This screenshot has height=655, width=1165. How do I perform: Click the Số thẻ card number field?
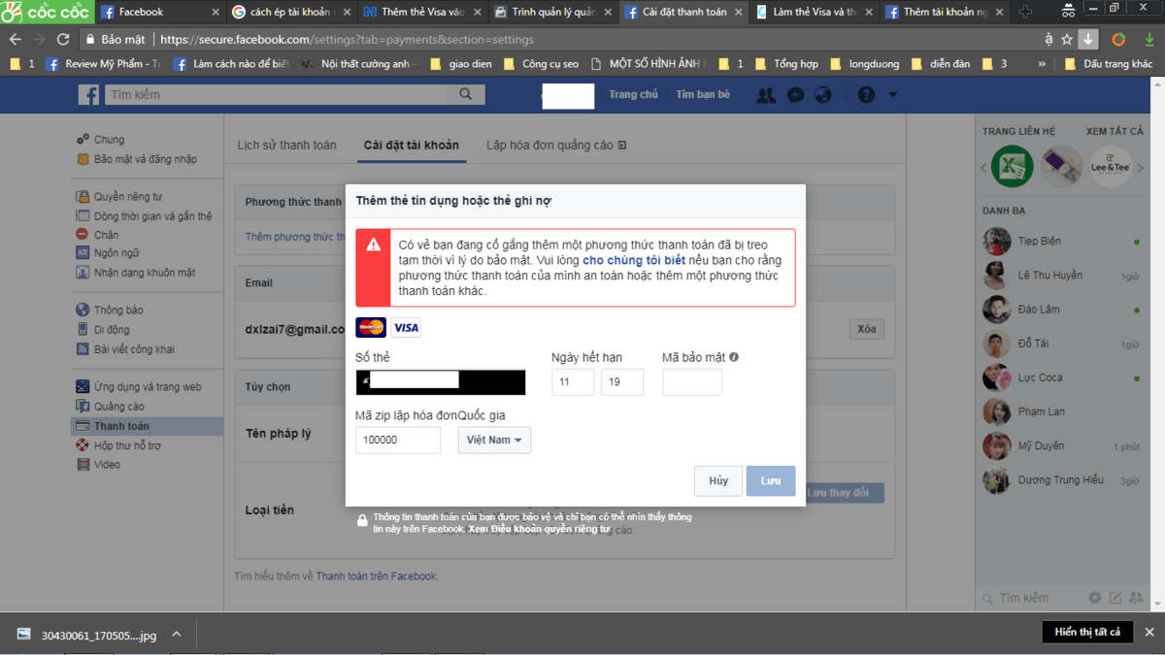441,382
